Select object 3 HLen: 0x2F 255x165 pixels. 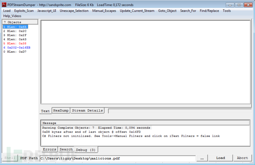15,35
